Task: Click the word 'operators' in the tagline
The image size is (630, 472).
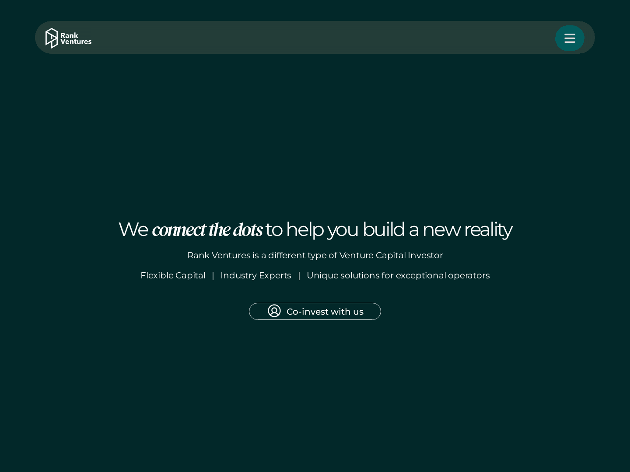Action: [469, 275]
